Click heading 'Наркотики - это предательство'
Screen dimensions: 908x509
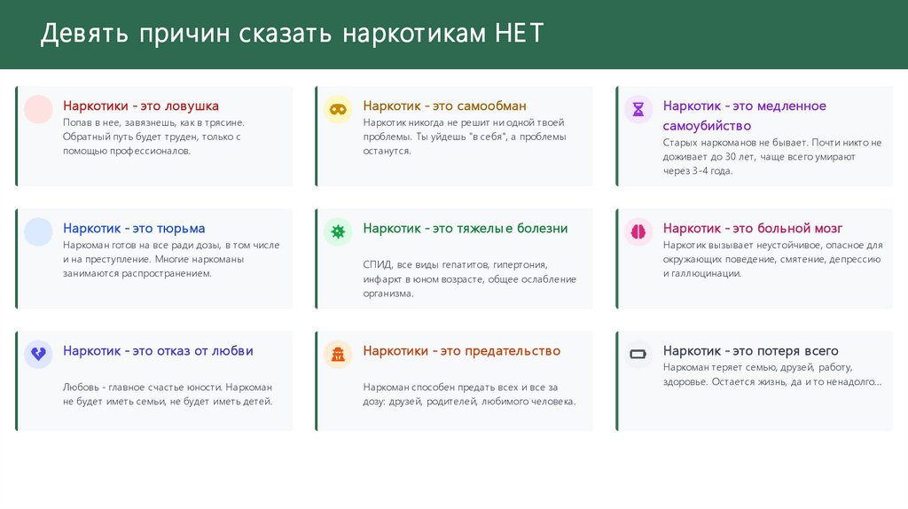461,351
